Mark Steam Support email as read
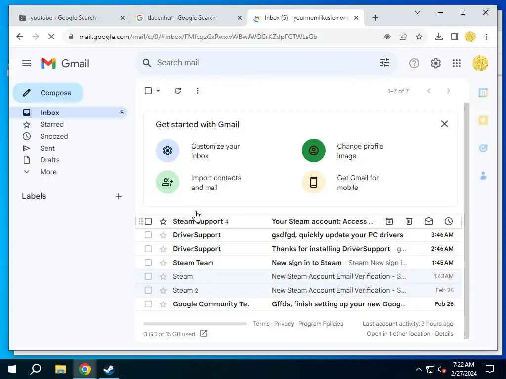The height and width of the screenshot is (379, 506). (428, 221)
